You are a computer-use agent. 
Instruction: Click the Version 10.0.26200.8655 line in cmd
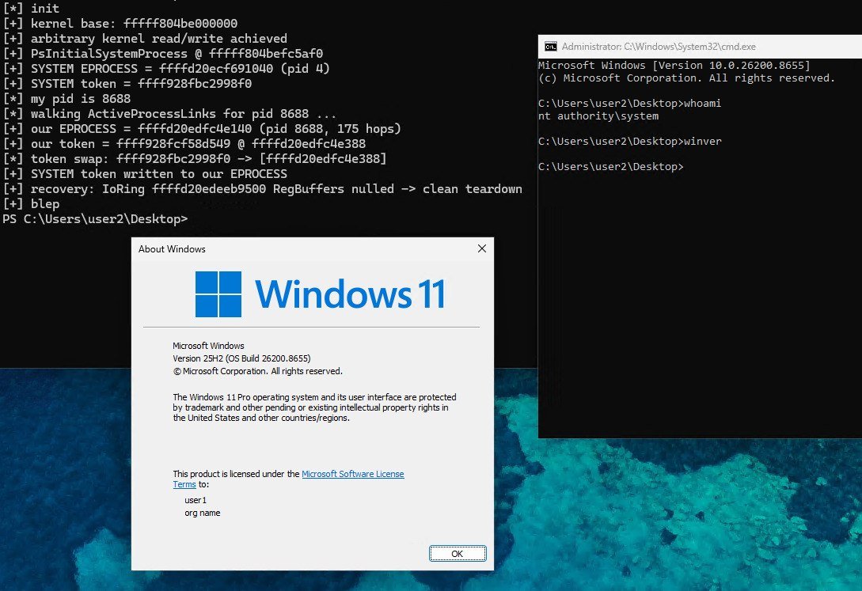coord(674,66)
